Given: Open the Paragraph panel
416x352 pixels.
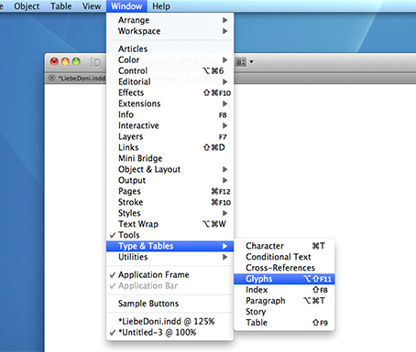Looking at the screenshot, I should coord(284,301).
